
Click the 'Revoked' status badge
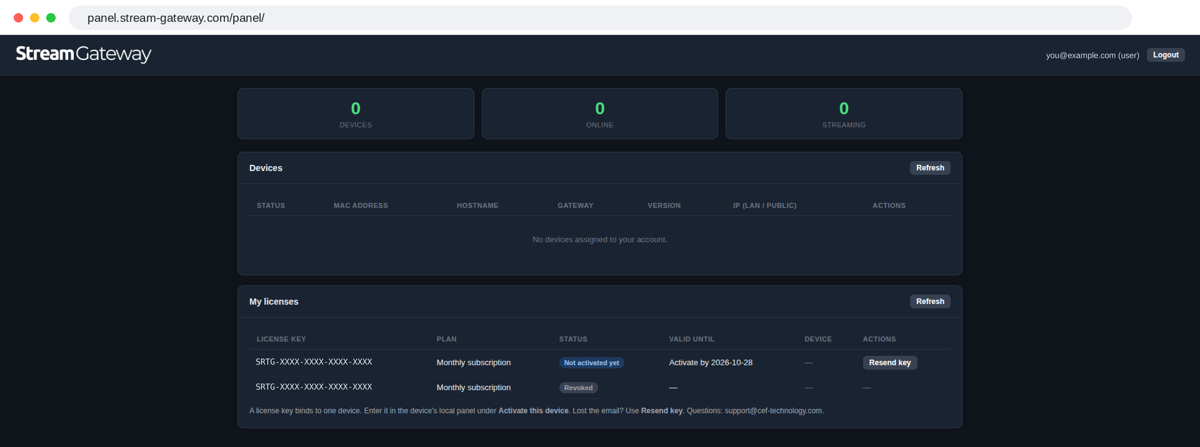click(578, 388)
